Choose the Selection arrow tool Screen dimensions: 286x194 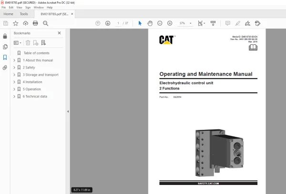coord(140,23)
